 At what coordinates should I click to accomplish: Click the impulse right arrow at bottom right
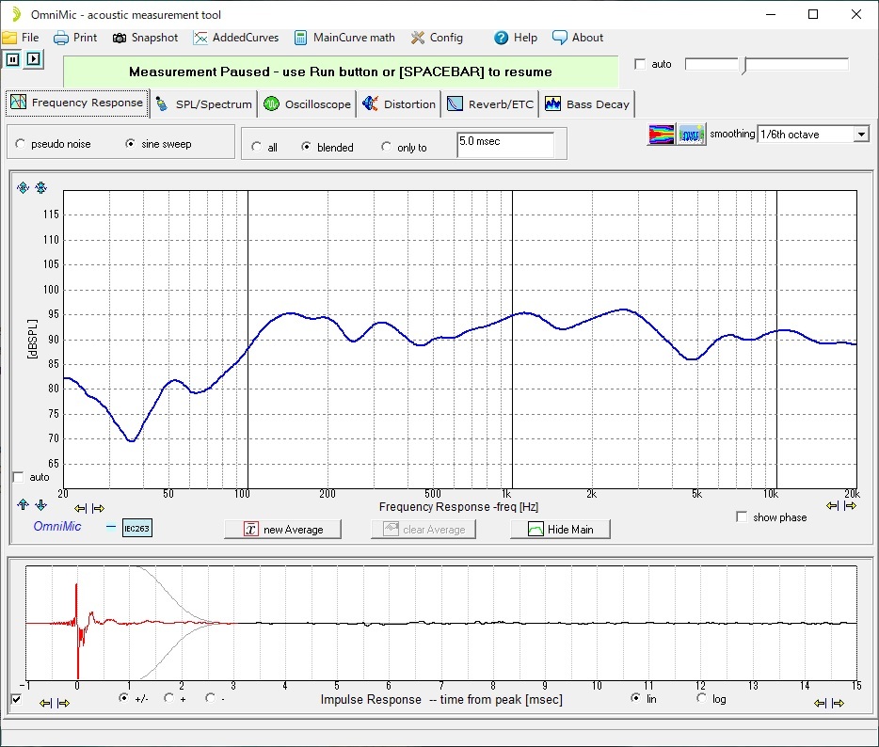(838, 703)
